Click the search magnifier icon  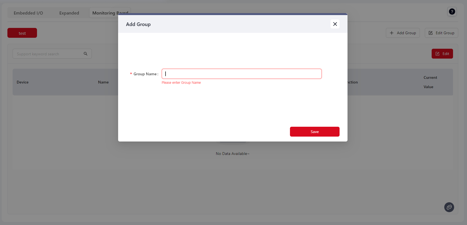tap(86, 54)
